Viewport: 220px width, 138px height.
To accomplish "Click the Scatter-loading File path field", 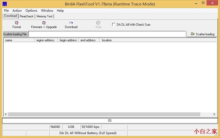I will (x=107, y=34).
